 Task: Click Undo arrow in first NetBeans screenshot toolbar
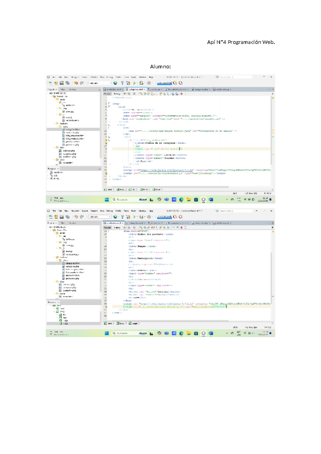(76, 83)
